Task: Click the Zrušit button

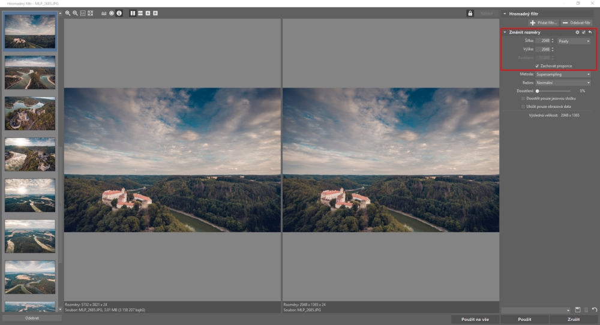Action: tap(574, 319)
